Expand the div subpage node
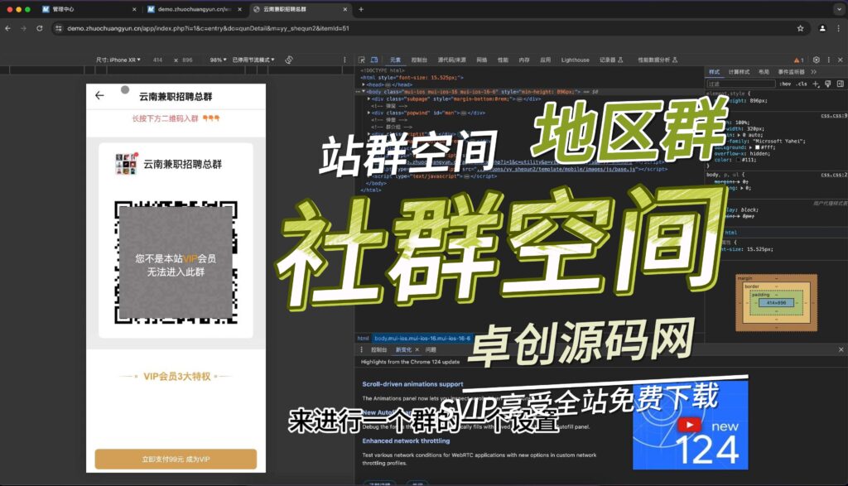This screenshot has height=486, width=848. (x=369, y=99)
